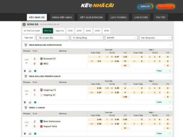Viewport: 183px width, 137px height.
Task: Toggle the Kèo trực tuyến live filter
Action: [x=32, y=31]
